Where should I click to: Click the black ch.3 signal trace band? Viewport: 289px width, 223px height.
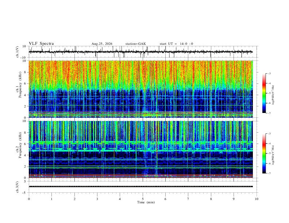pos(140,187)
